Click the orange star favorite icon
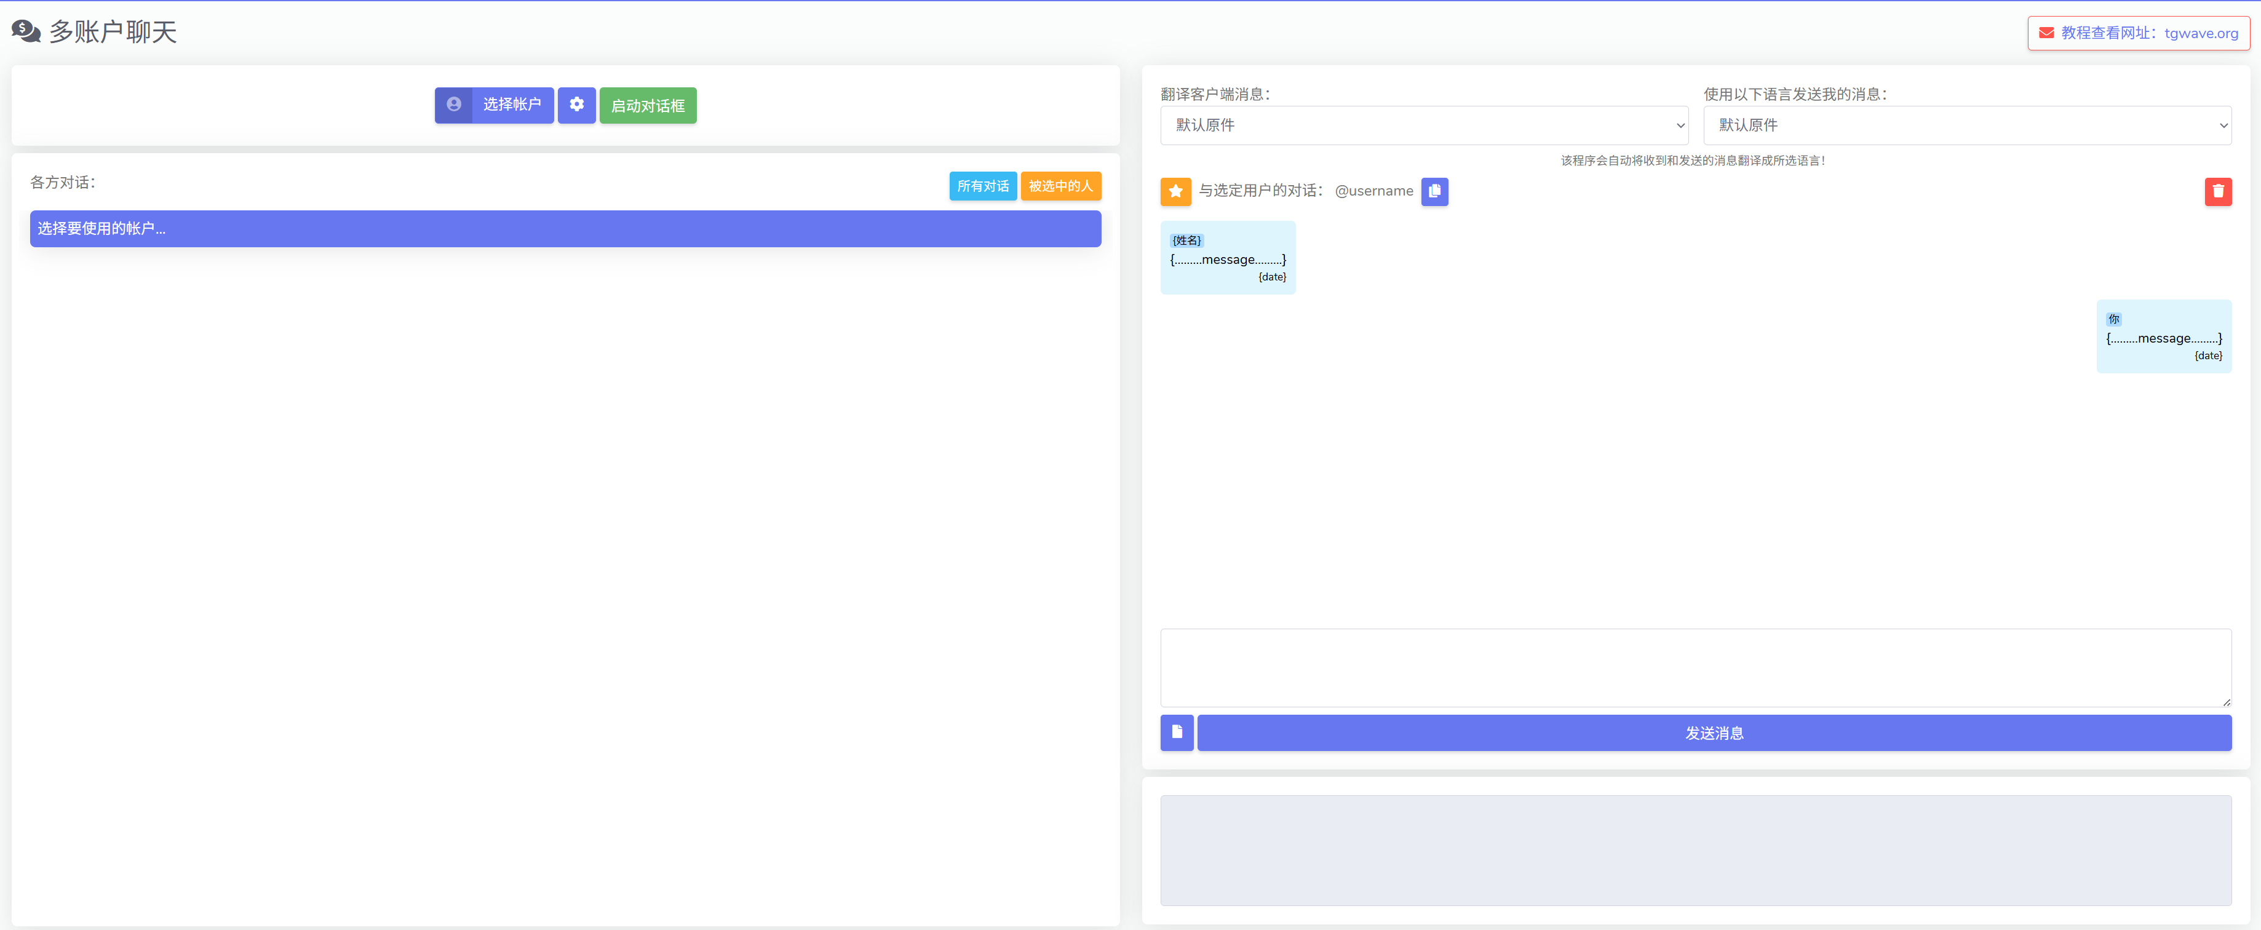2261x930 pixels. pyautogui.click(x=1175, y=191)
